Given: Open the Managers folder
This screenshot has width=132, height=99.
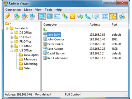Looking at the screenshot, I should click(x=28, y=59).
